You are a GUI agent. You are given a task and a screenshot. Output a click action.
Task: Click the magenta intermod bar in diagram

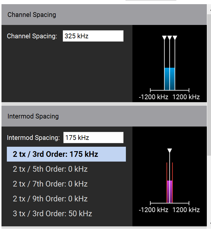[x=170, y=192]
